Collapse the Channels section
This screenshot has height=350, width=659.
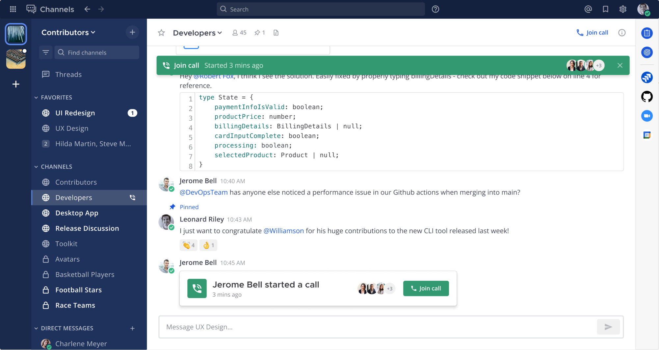[36, 167]
